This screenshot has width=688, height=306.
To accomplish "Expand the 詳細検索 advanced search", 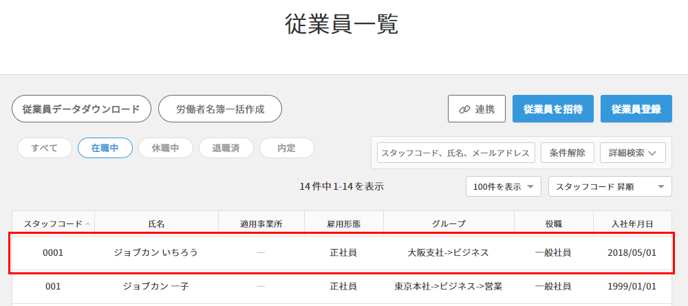I will 633,153.
